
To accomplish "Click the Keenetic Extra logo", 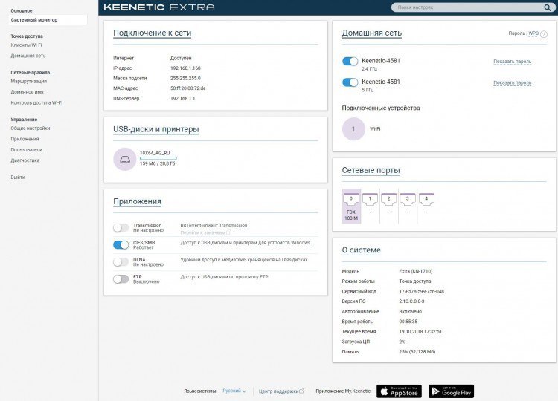I will (x=159, y=7).
